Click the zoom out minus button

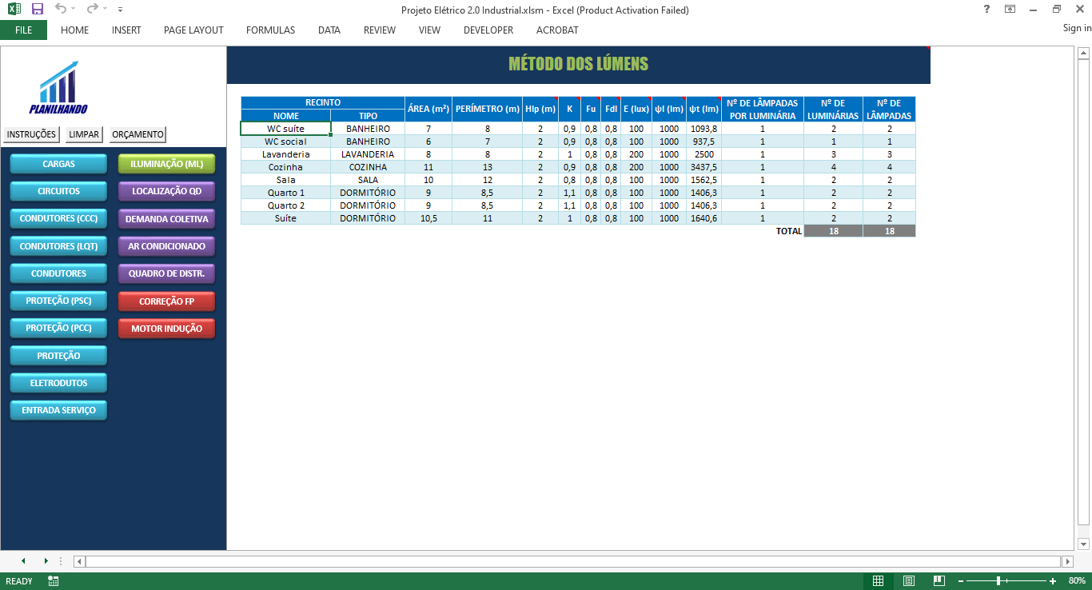pos(962,581)
